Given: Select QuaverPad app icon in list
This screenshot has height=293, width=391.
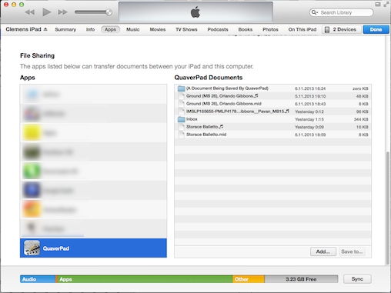Looking at the screenshot, I should (32, 248).
